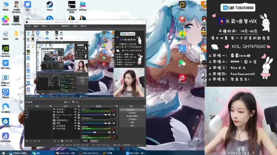Toggle lock on 幸运大转盘 source
This screenshot has width=277, height=155.
79,128
